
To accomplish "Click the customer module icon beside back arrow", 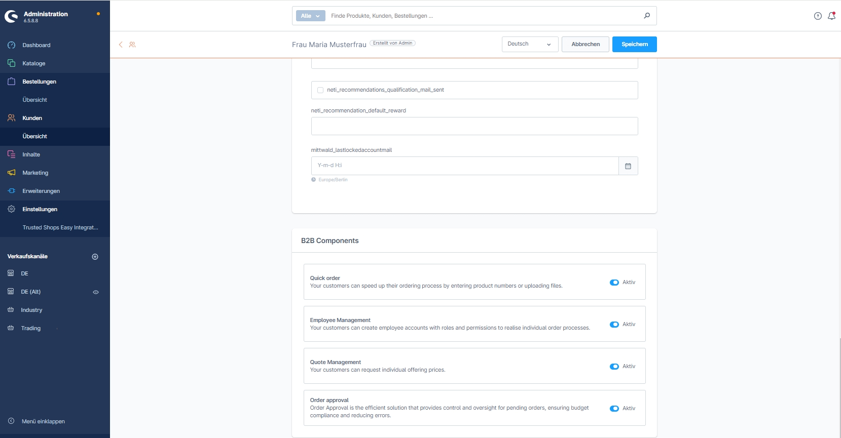I will click(x=132, y=45).
